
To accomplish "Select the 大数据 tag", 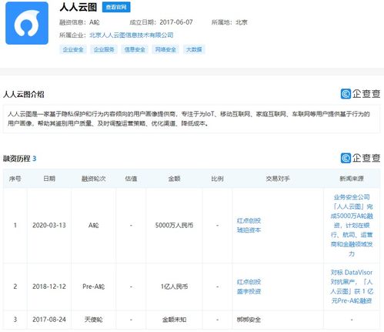I will tap(194, 49).
